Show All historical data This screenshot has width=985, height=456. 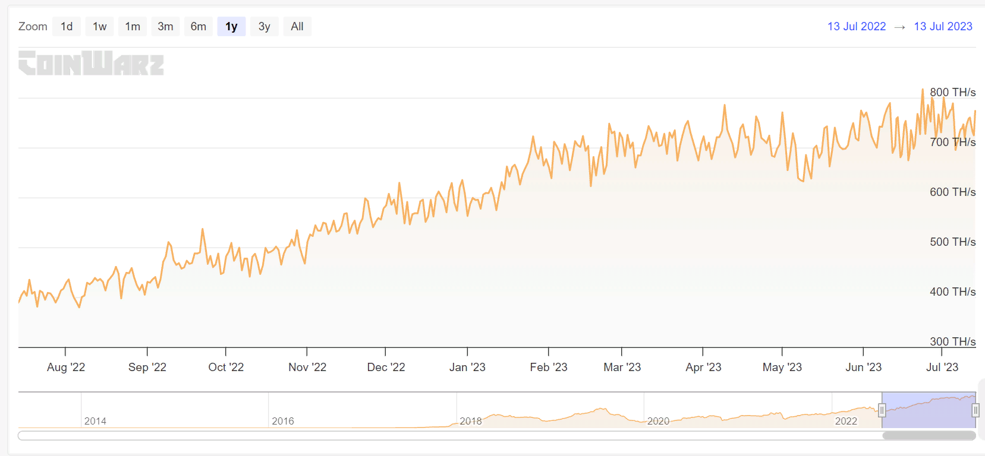[297, 27]
